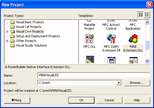Choose the MFC ActiveX Control template
The width and height of the screenshot is (154, 108).
point(111,26)
